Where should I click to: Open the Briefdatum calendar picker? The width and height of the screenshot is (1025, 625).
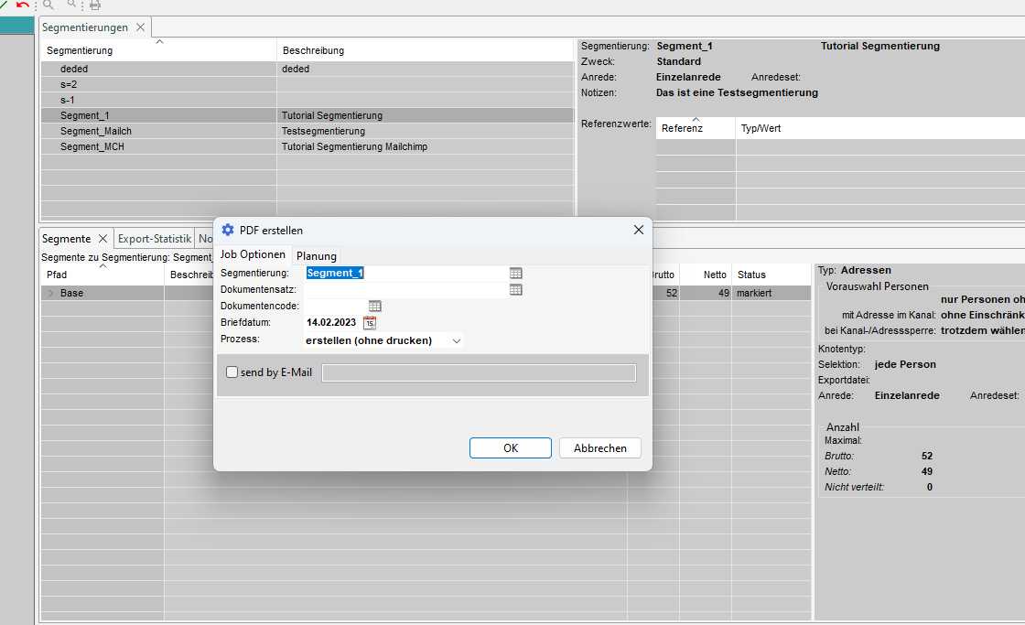coord(370,322)
